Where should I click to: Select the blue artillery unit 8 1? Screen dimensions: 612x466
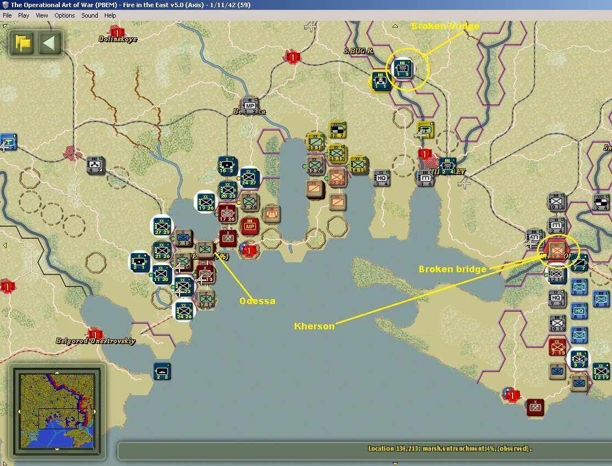[140, 262]
